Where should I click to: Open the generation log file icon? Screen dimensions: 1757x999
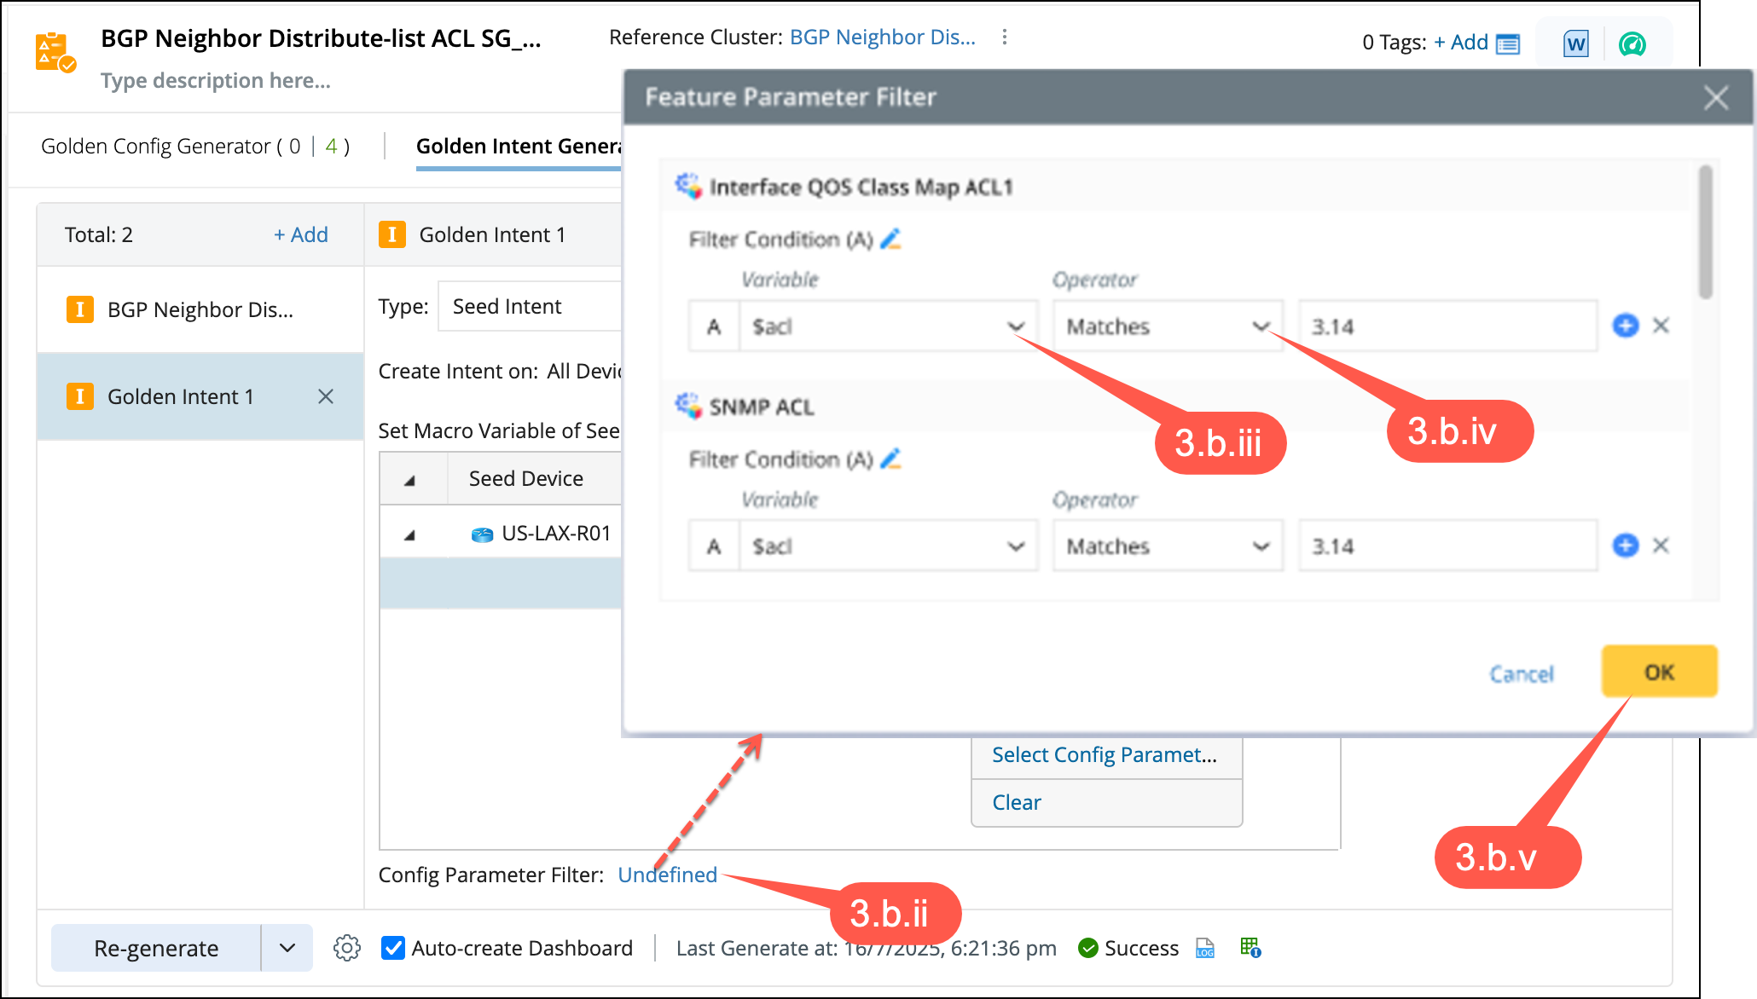tap(1205, 948)
